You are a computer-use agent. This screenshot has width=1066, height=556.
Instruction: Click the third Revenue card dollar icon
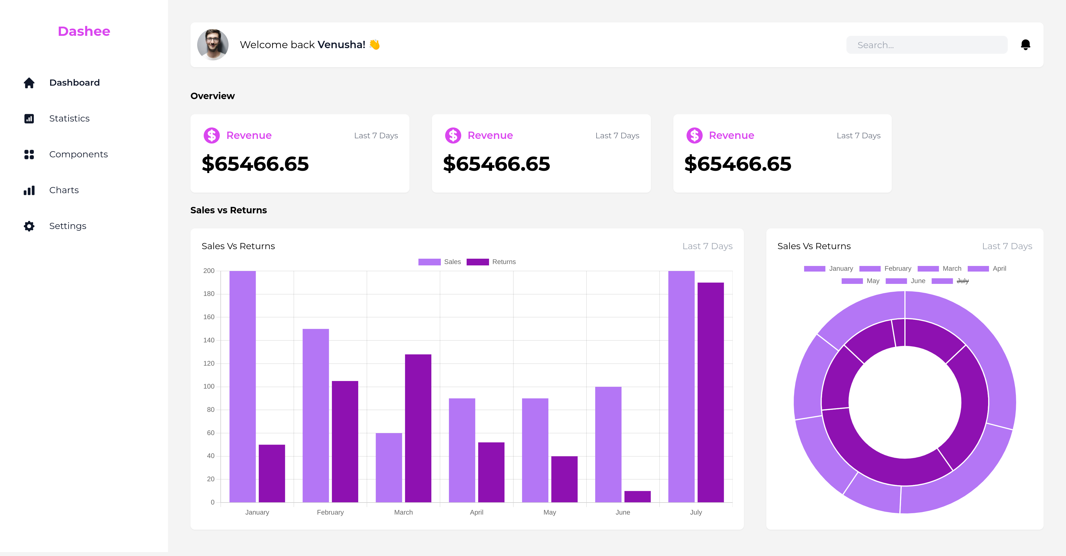point(694,135)
